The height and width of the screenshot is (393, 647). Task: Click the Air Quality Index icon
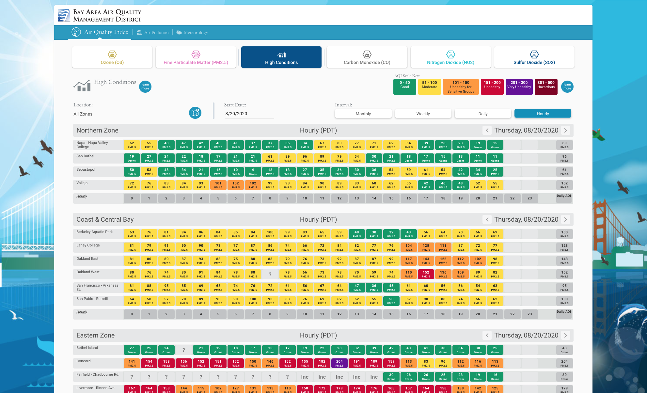[76, 32]
